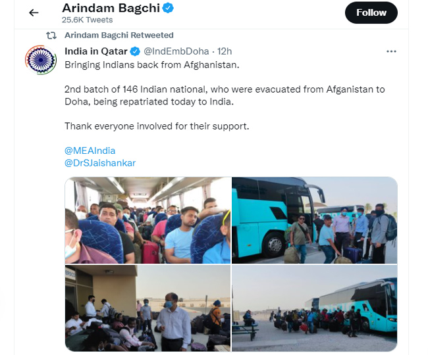
Task: Click the 25.6K Tweets count
Action: point(87,20)
